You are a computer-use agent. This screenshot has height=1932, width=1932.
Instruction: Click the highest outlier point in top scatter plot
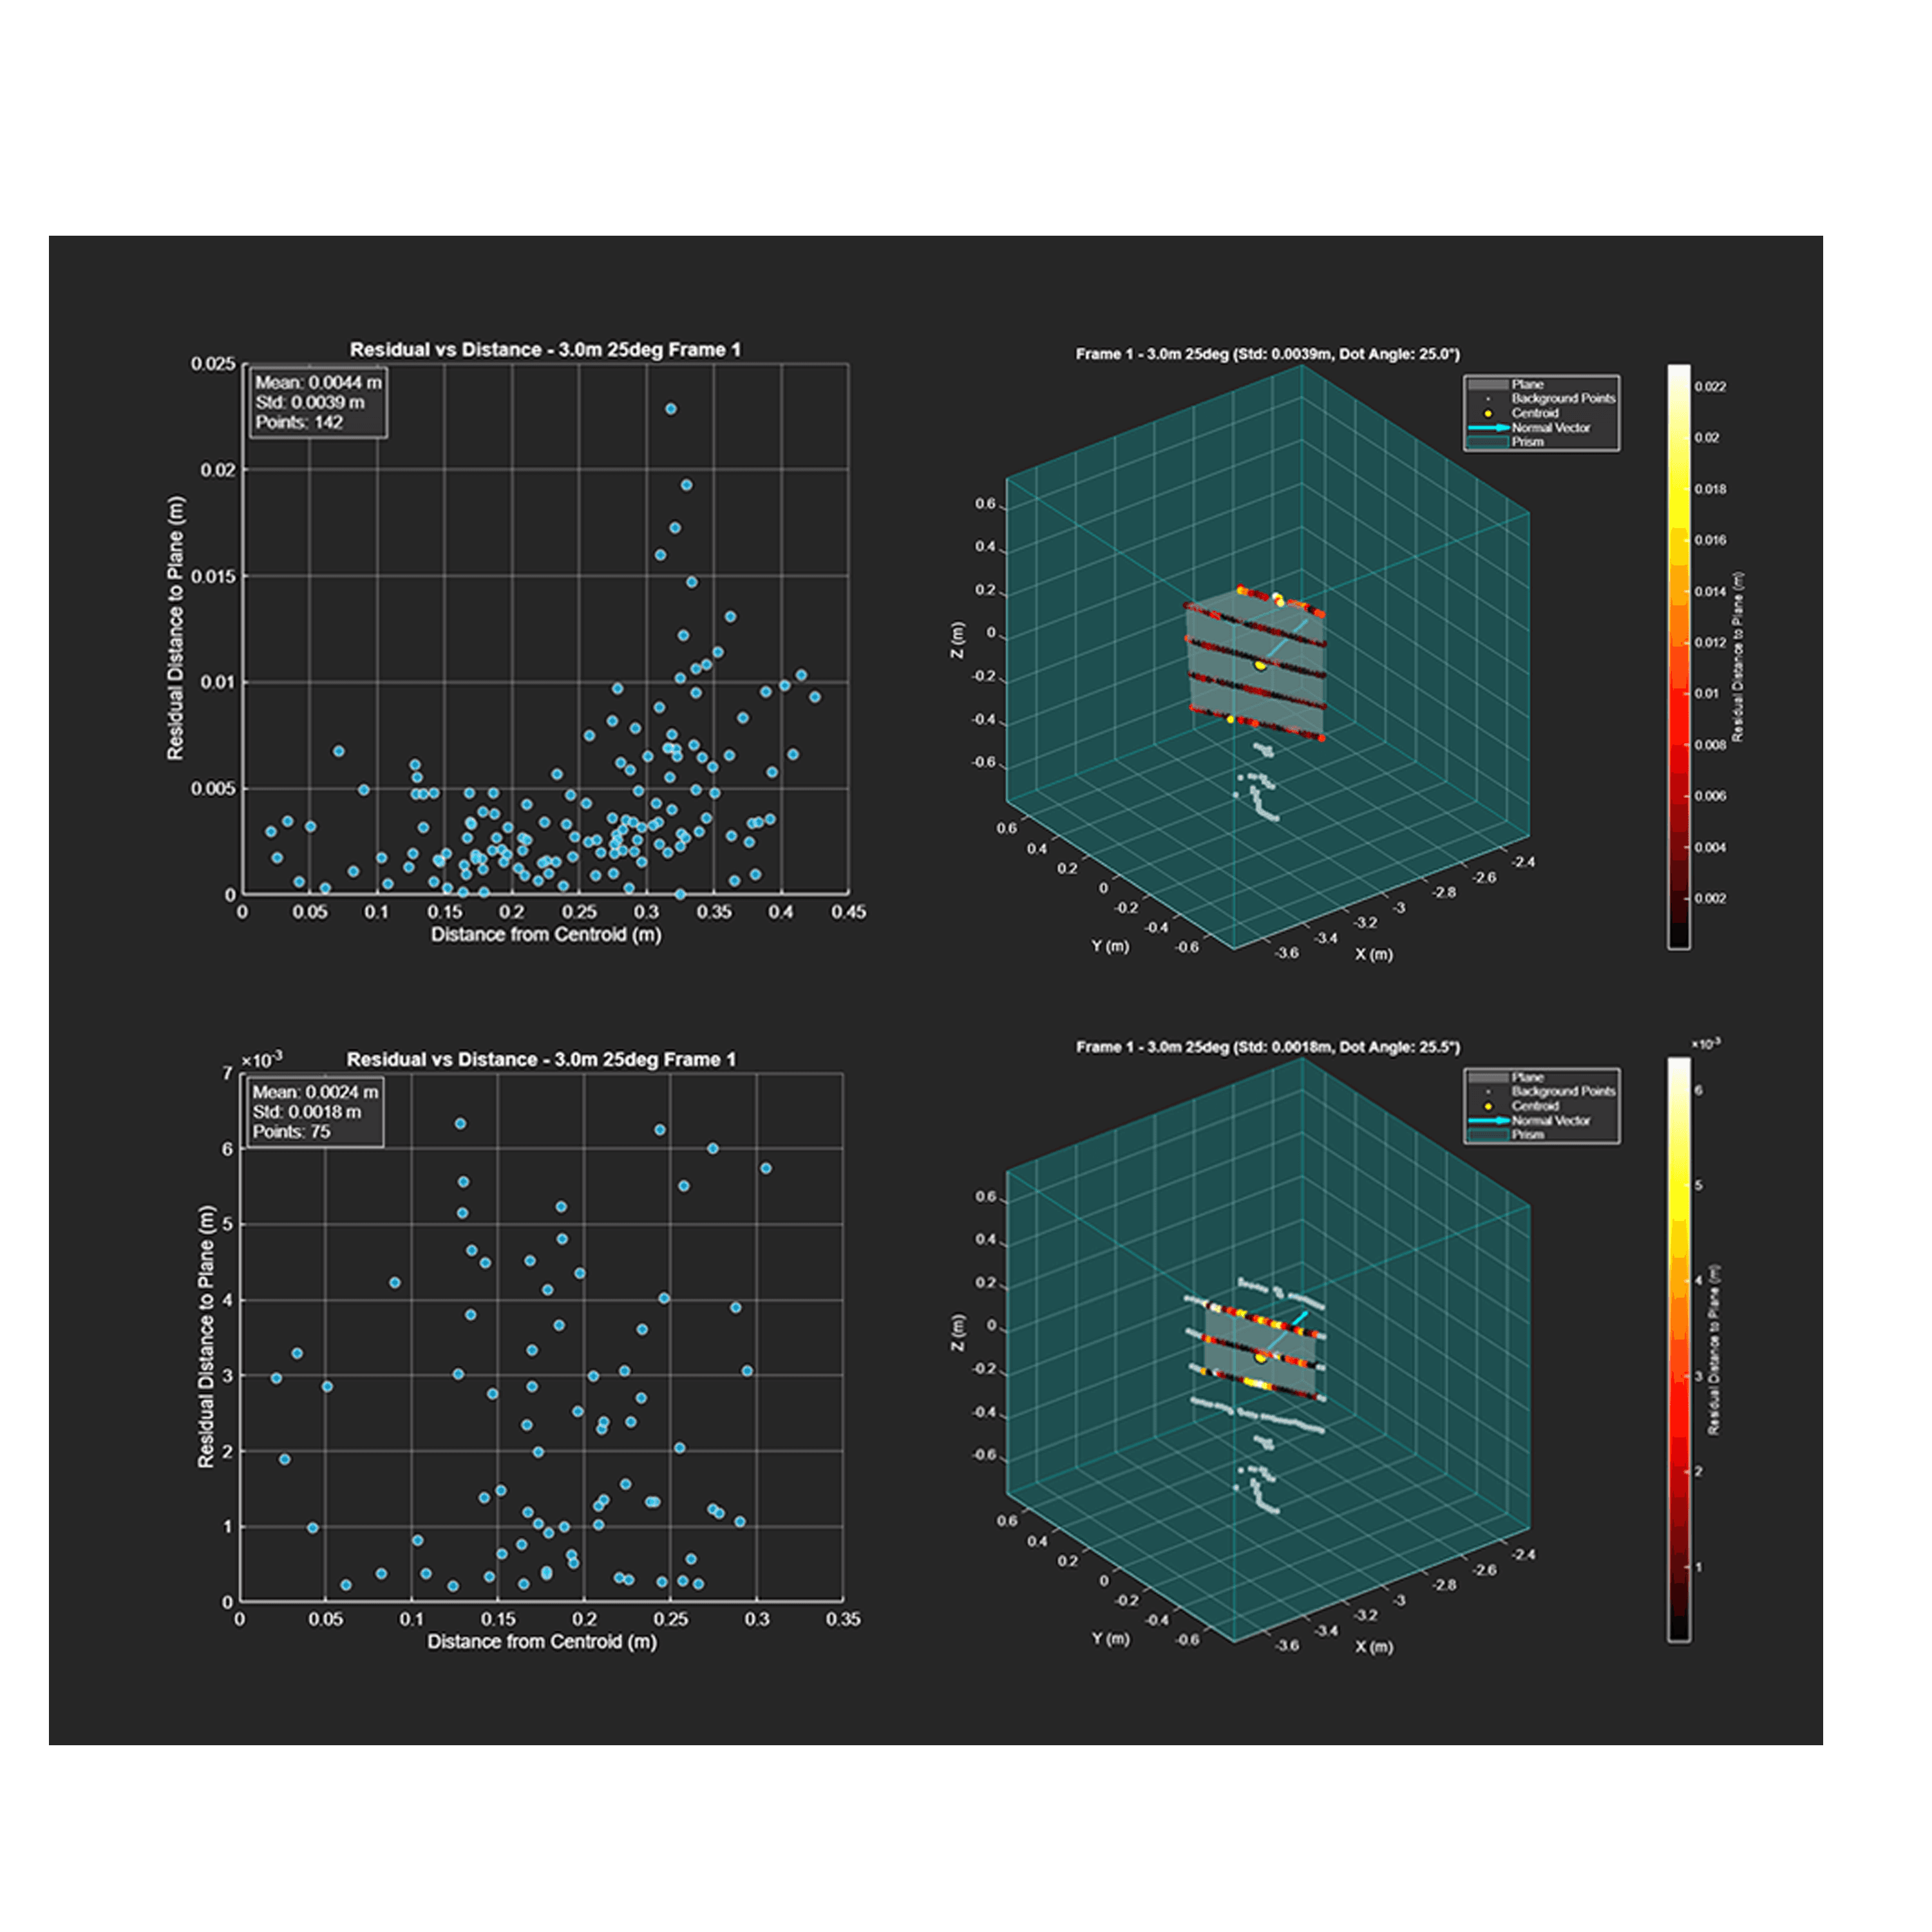pyautogui.click(x=671, y=409)
